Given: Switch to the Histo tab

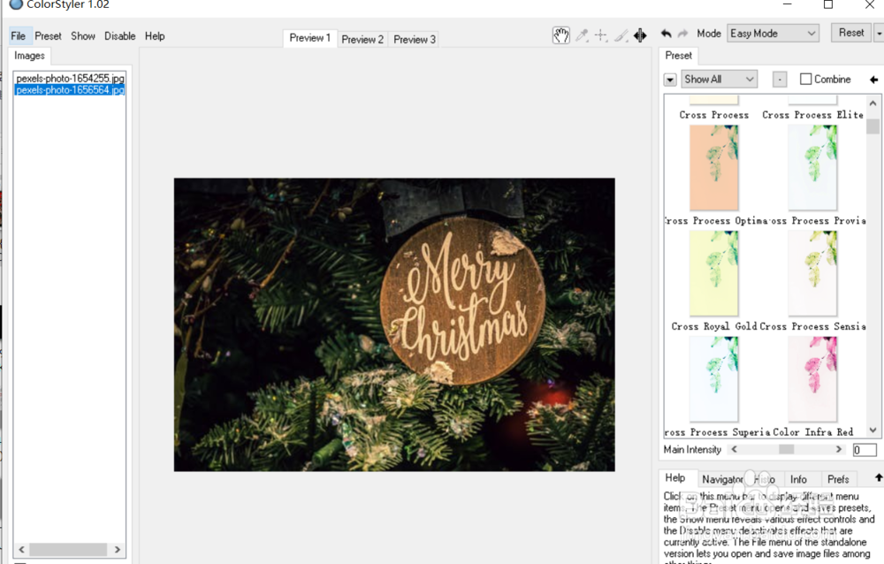Looking at the screenshot, I should tap(765, 479).
